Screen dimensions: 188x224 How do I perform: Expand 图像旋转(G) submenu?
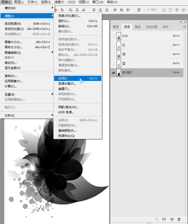click(27, 52)
